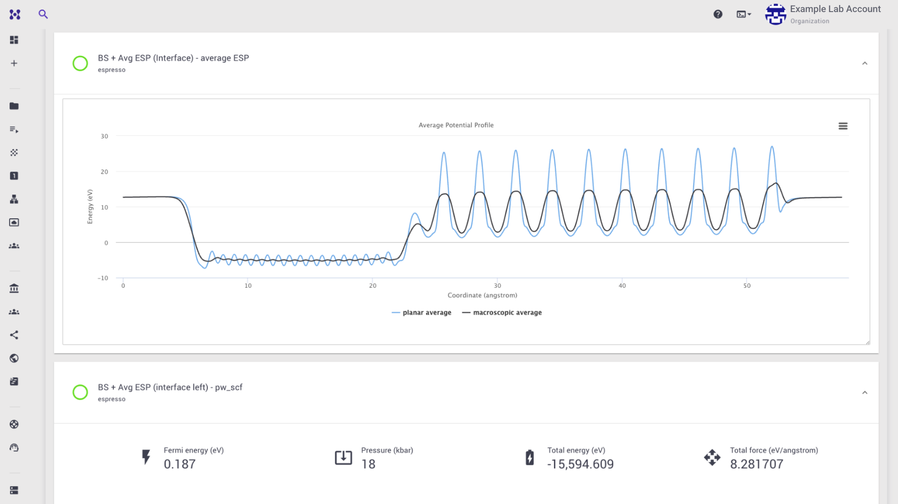This screenshot has width=898, height=504.
Task: Click the help question mark icon
Action: (718, 14)
